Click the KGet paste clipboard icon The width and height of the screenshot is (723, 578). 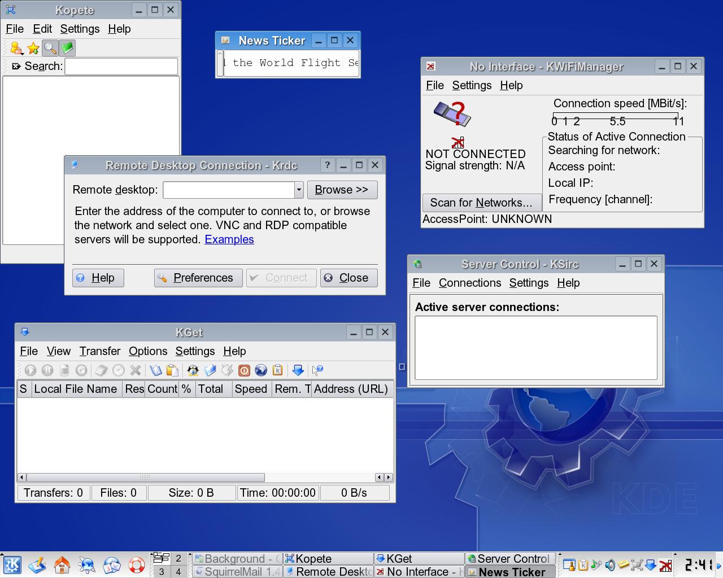point(172,370)
